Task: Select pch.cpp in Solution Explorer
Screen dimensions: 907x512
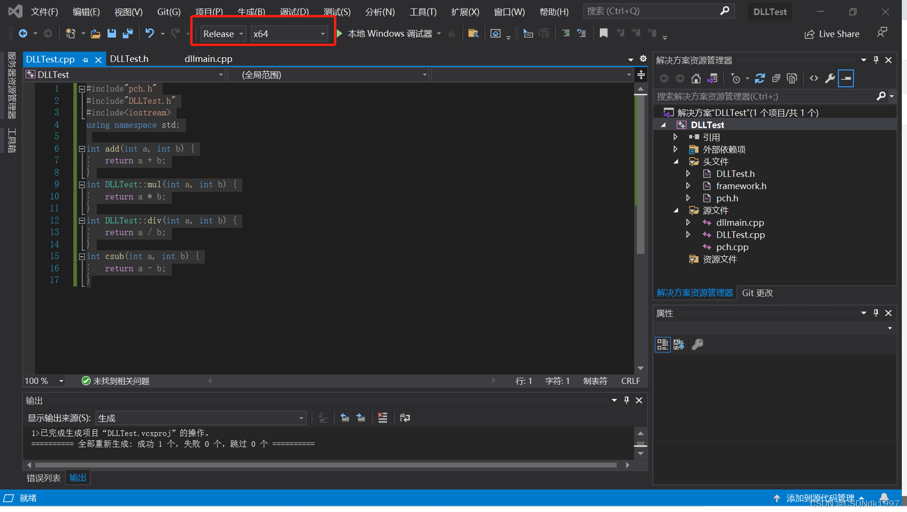Action: point(732,247)
